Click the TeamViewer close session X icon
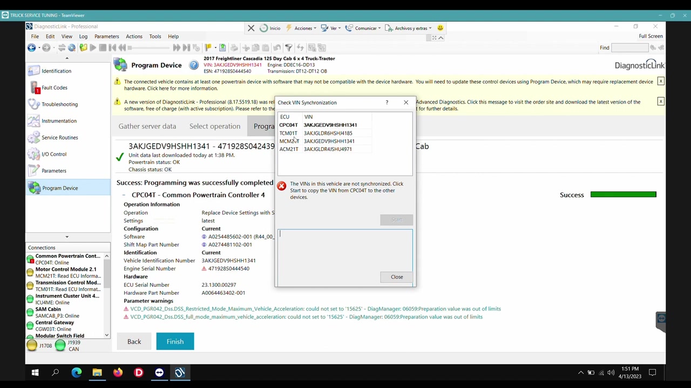Viewport: 691px width, 388px height. [x=251, y=28]
